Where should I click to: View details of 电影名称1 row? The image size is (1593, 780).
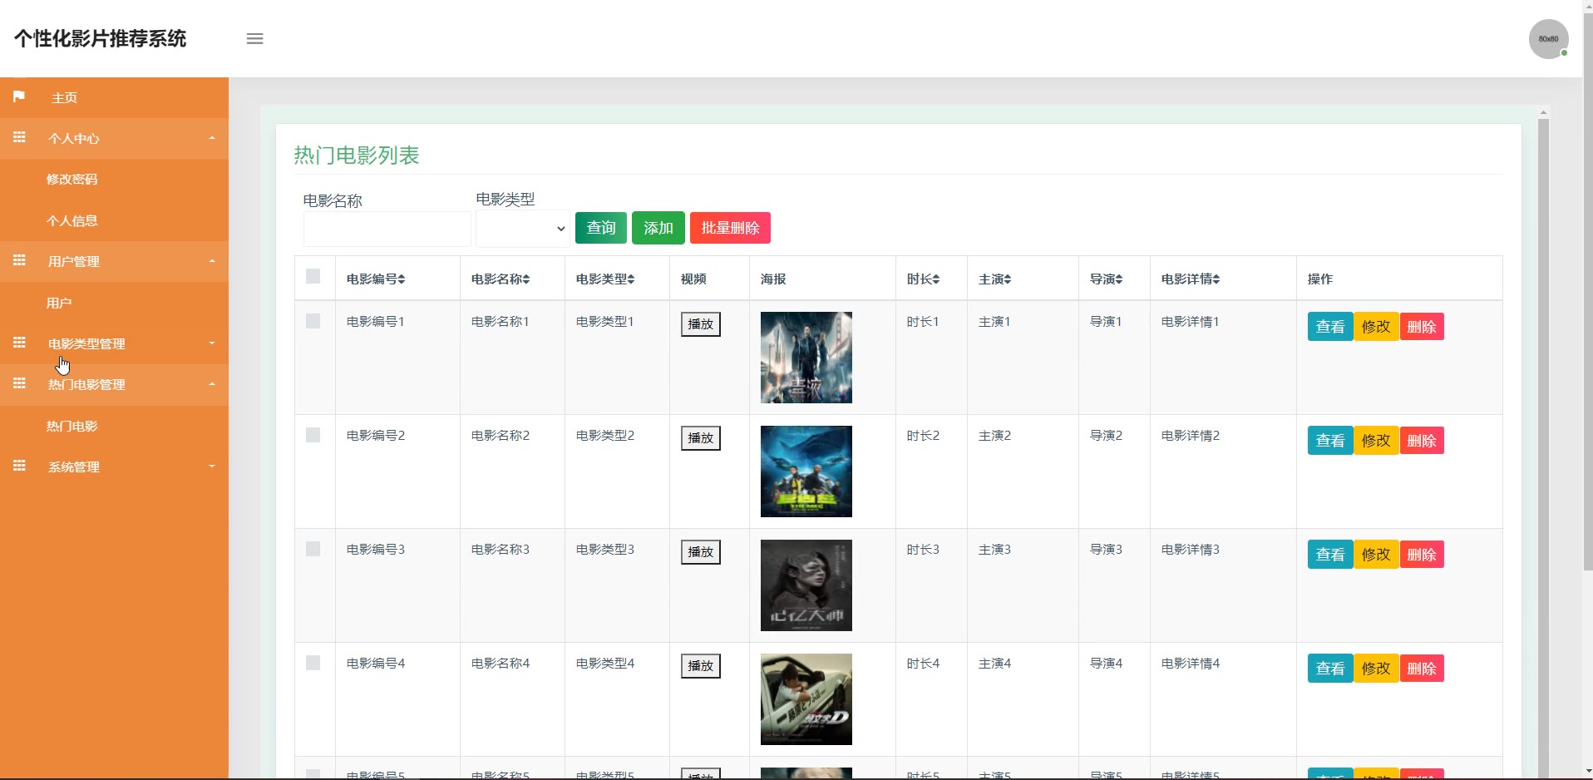point(1330,327)
